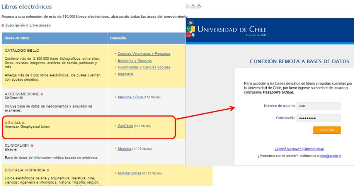Click the red Suscripción legend icon
The height and width of the screenshot is (186, 354).
tap(3, 25)
